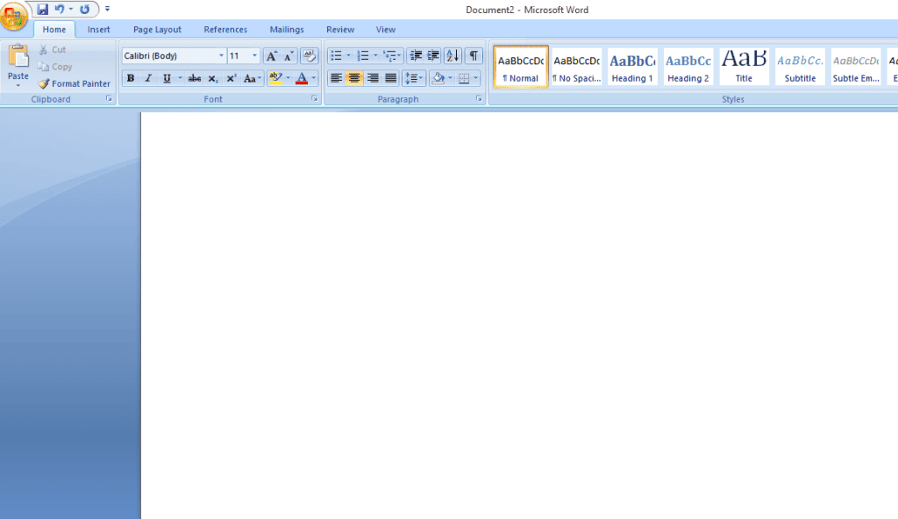Open the Change Case menu
Image resolution: width=898 pixels, height=519 pixels.
click(252, 79)
